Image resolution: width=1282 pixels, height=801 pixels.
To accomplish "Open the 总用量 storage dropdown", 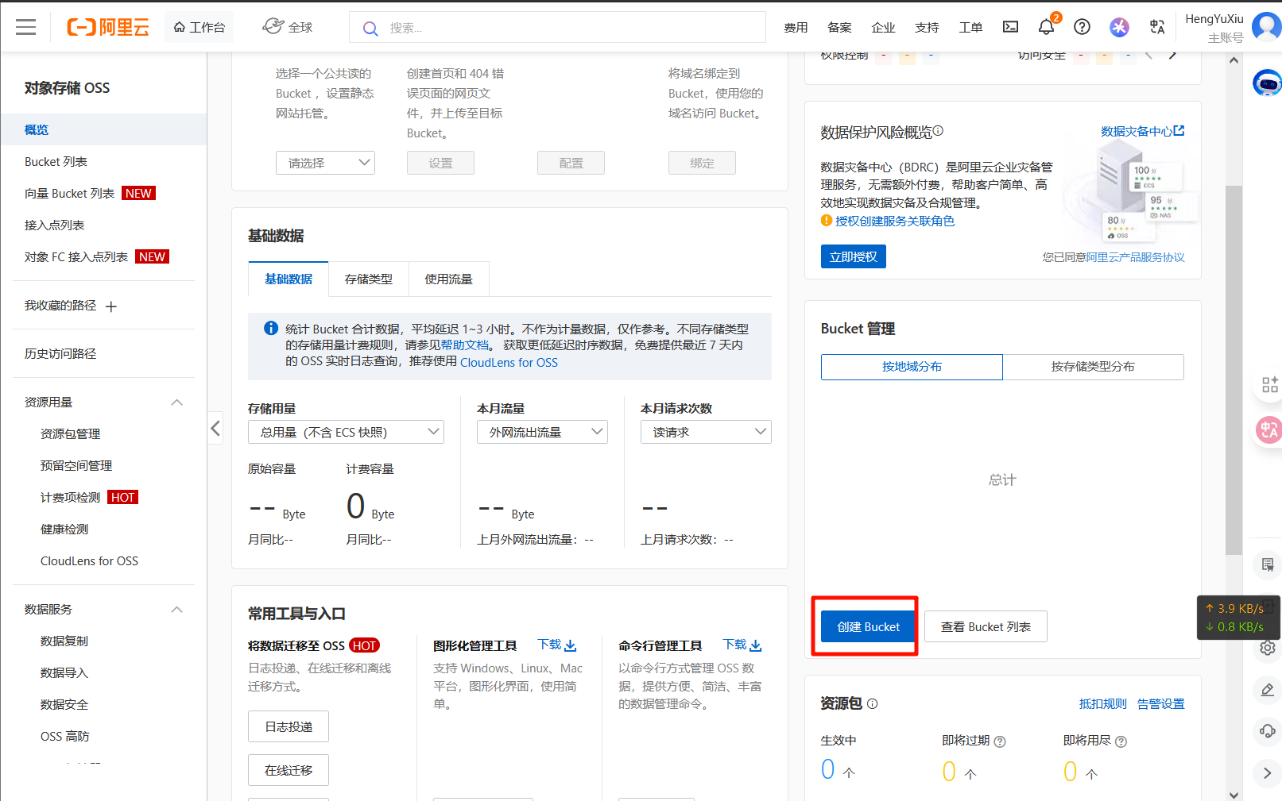I will (x=346, y=432).
